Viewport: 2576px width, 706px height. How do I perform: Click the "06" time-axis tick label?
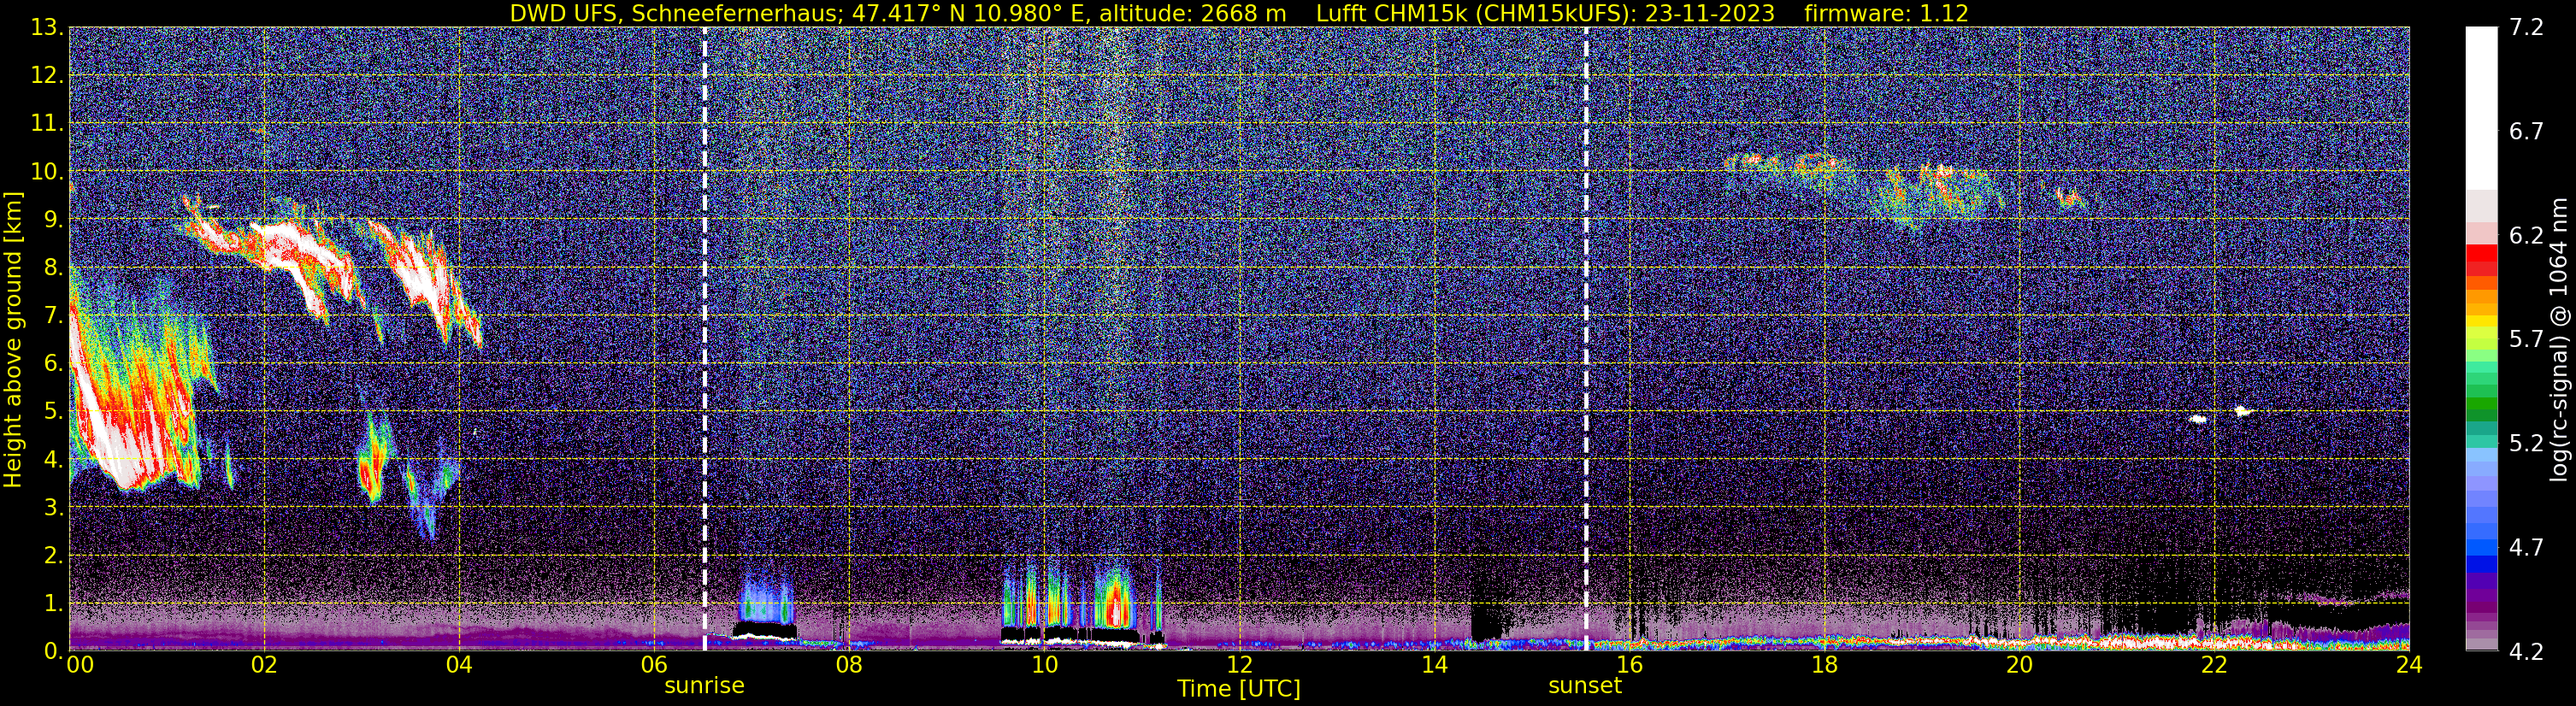pyautogui.click(x=654, y=665)
